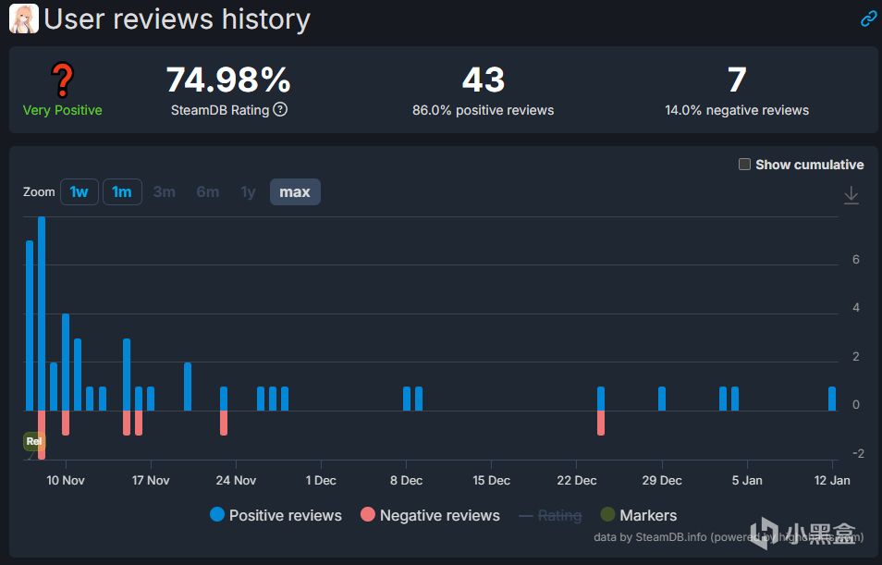Click the positive review bar on 29 Dec
Image resolution: width=882 pixels, height=565 pixels.
point(662,399)
